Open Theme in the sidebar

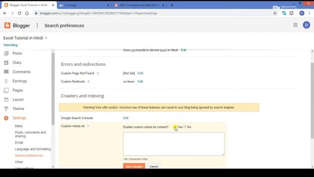click(x=18, y=109)
